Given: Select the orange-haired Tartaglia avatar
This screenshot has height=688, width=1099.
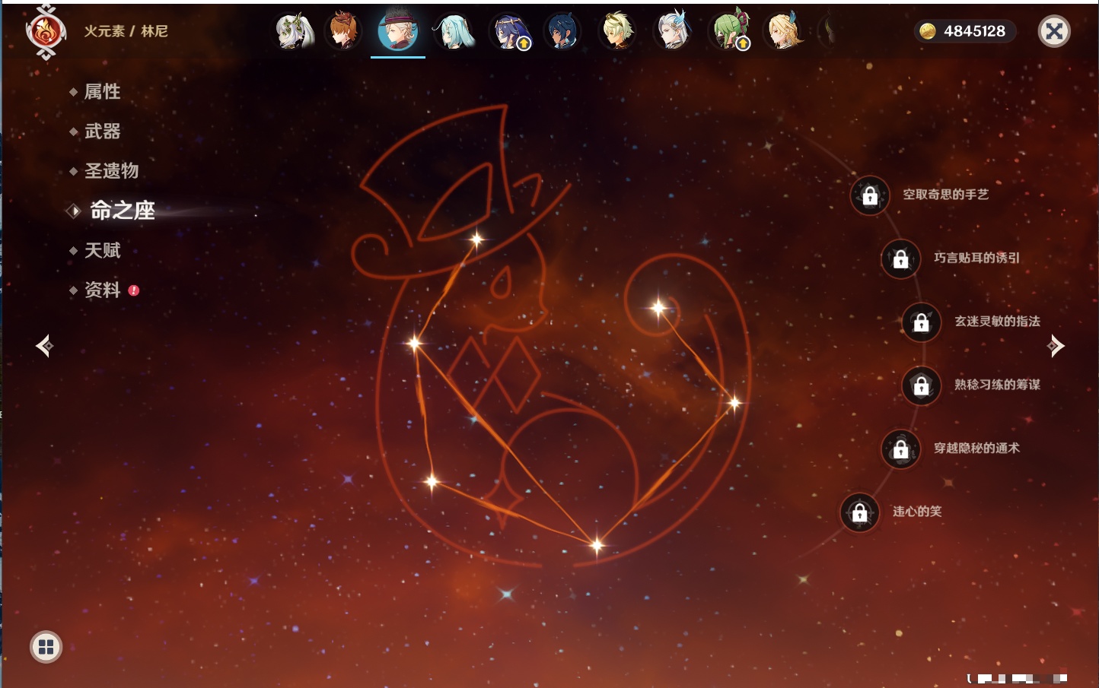Looking at the screenshot, I should [x=343, y=31].
